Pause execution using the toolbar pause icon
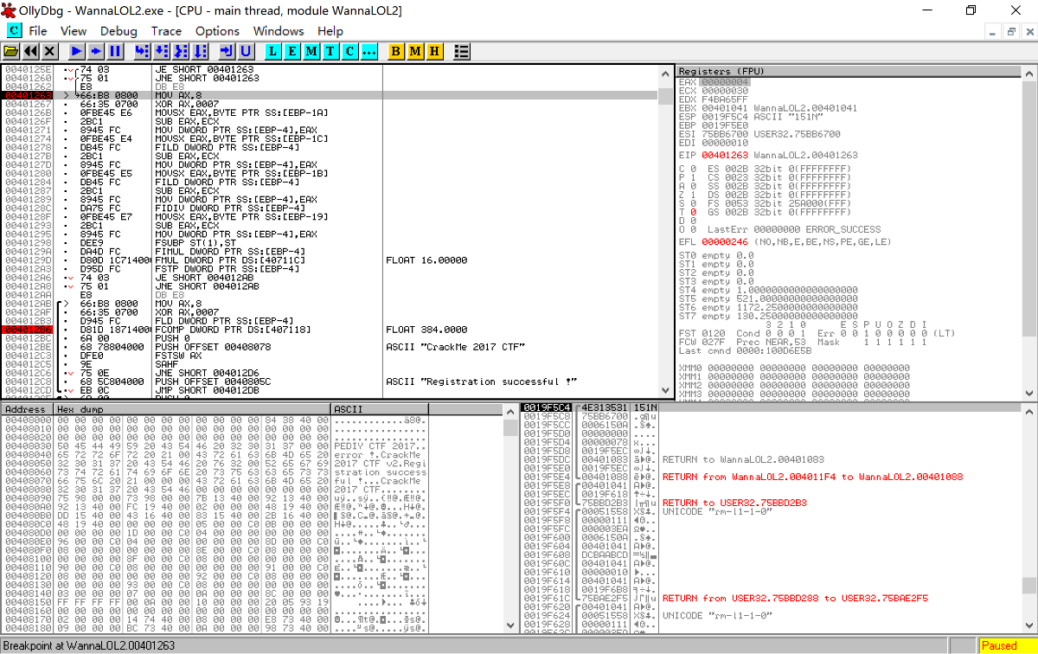This screenshot has height=654, width=1038. click(115, 52)
